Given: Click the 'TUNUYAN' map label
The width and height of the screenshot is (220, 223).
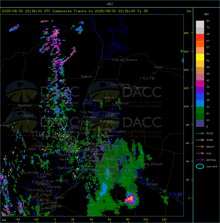Looking at the screenshot, I should click(x=56, y=206).
